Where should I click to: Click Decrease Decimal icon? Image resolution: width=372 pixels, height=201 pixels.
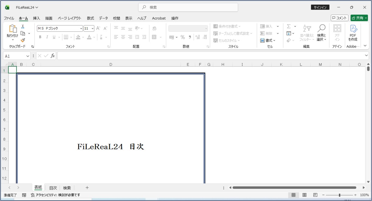tap(205, 37)
